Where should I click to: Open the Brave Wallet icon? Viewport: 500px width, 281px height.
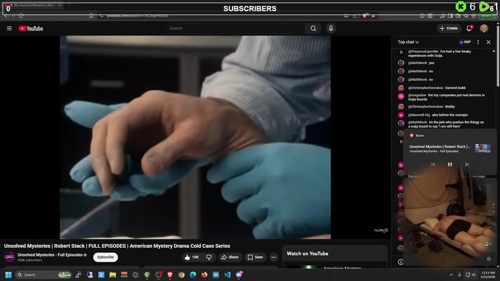pyautogui.click(x=458, y=16)
